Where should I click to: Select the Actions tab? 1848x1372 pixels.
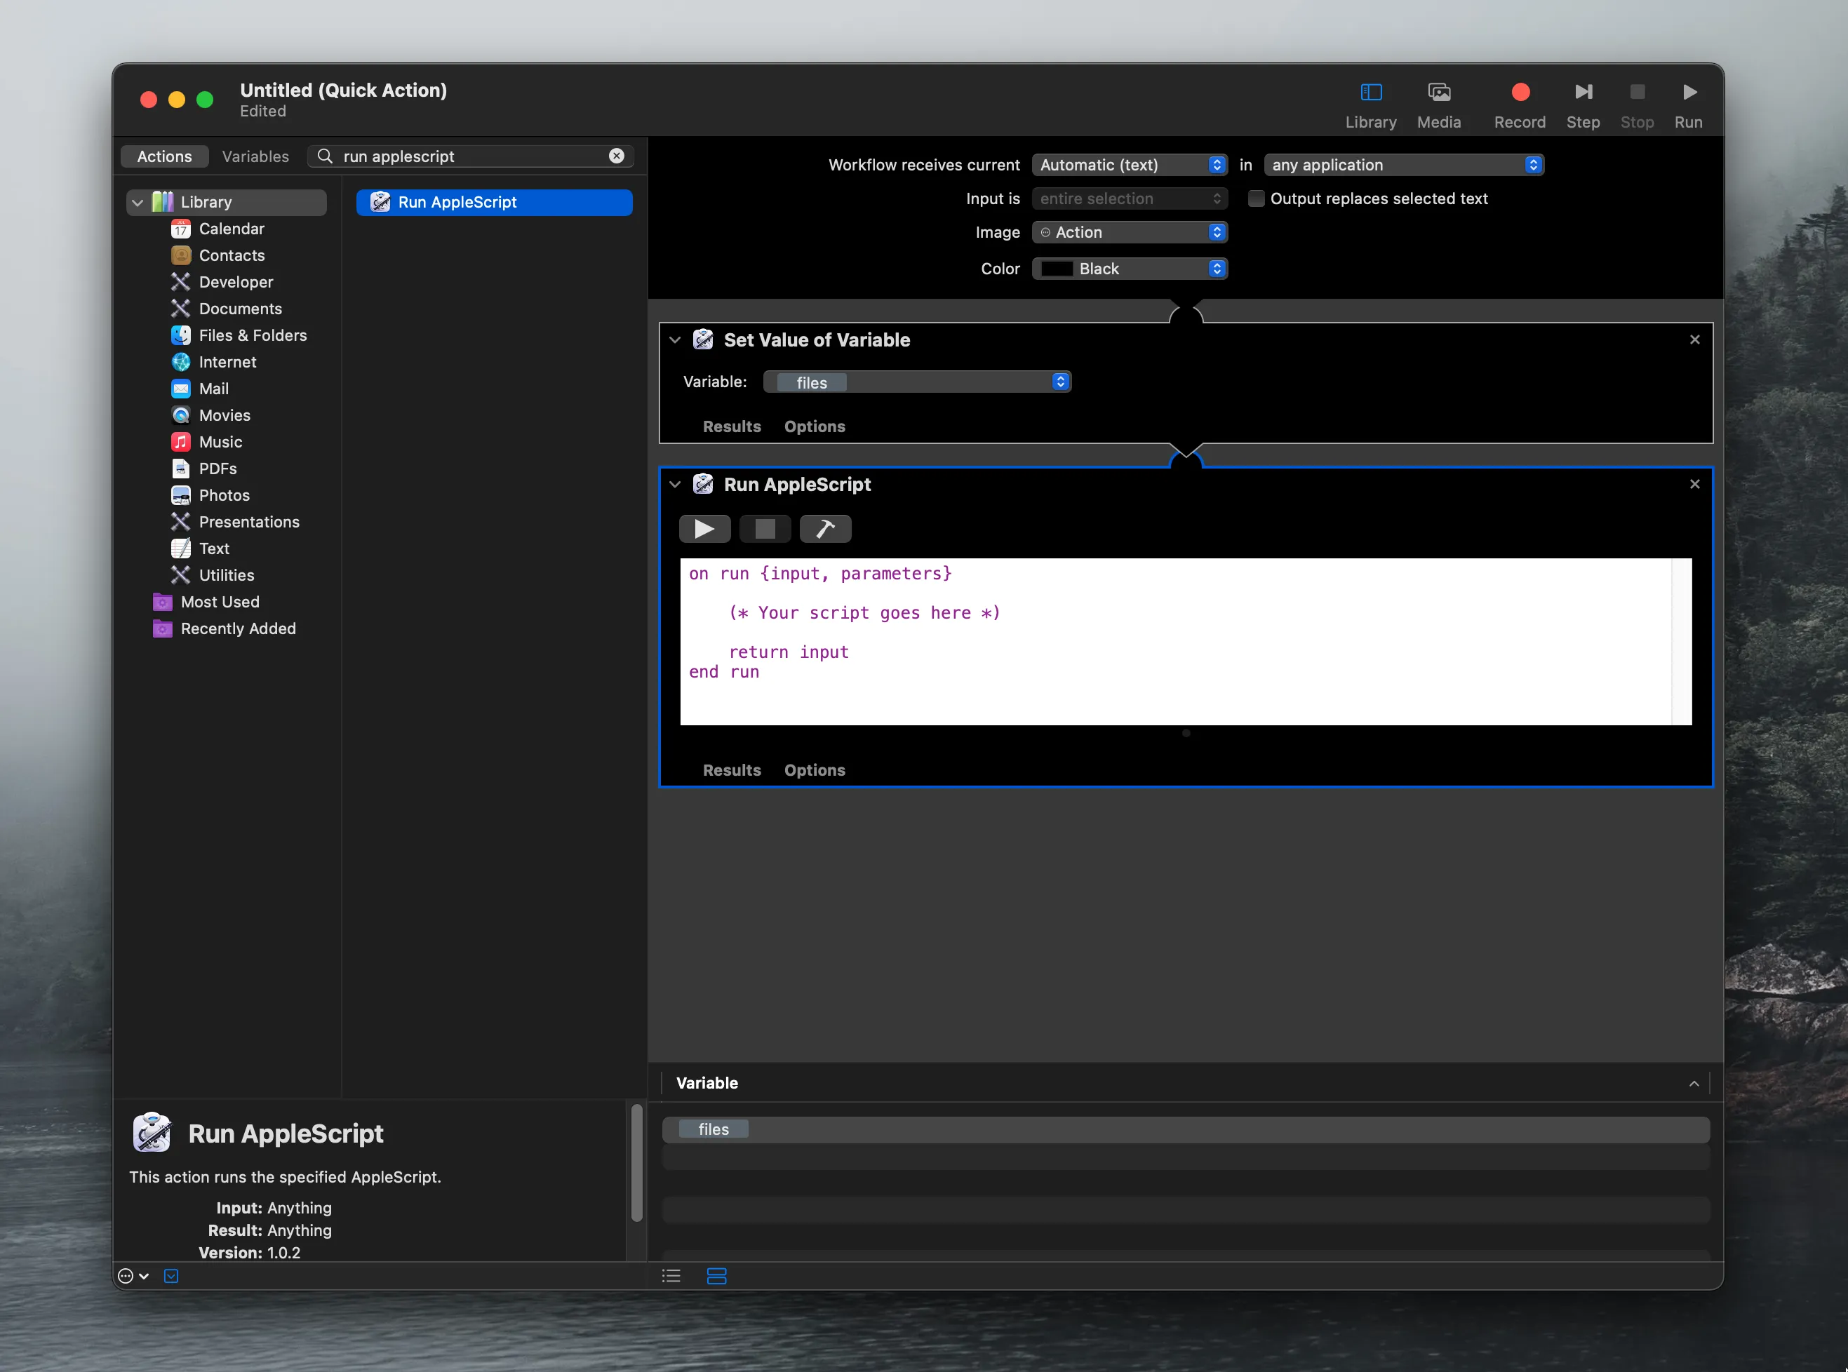[163, 156]
